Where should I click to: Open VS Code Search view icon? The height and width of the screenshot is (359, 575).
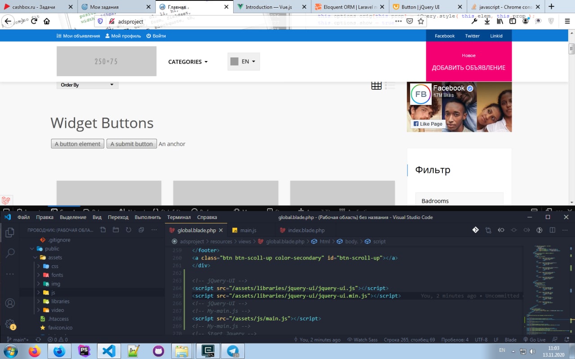click(x=9, y=253)
